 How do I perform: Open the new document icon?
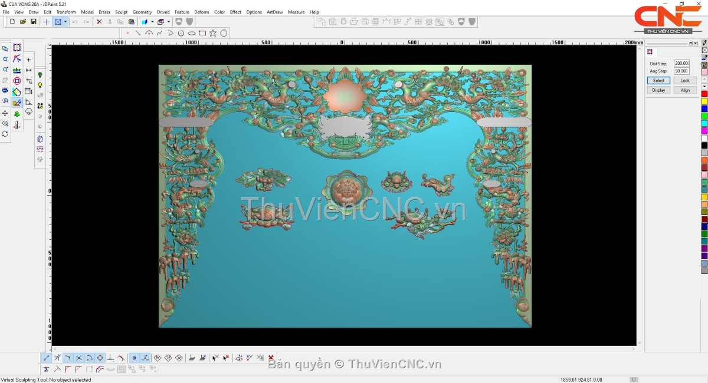click(x=12, y=22)
